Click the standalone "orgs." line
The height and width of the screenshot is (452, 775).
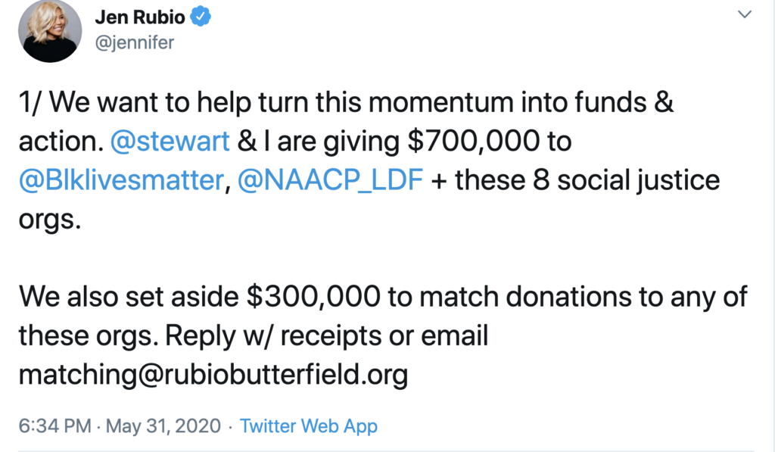click(x=50, y=219)
